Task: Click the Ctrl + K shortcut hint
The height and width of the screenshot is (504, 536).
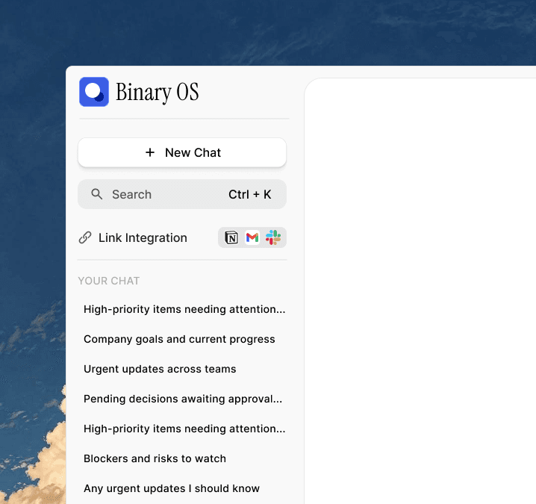Action: 250,194
